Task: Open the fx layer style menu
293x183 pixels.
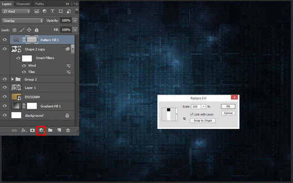Action: pos(23,130)
